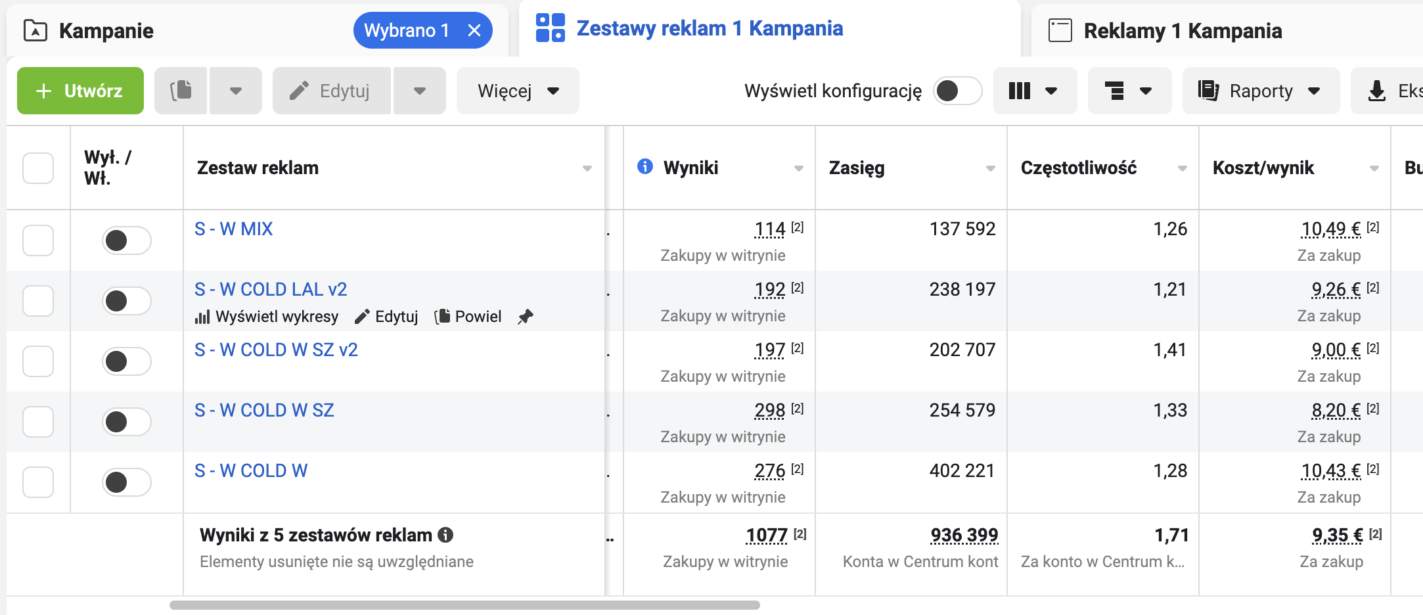Click the duplicate ad set icon in toolbar
The height and width of the screenshot is (615, 1423).
coord(181,91)
